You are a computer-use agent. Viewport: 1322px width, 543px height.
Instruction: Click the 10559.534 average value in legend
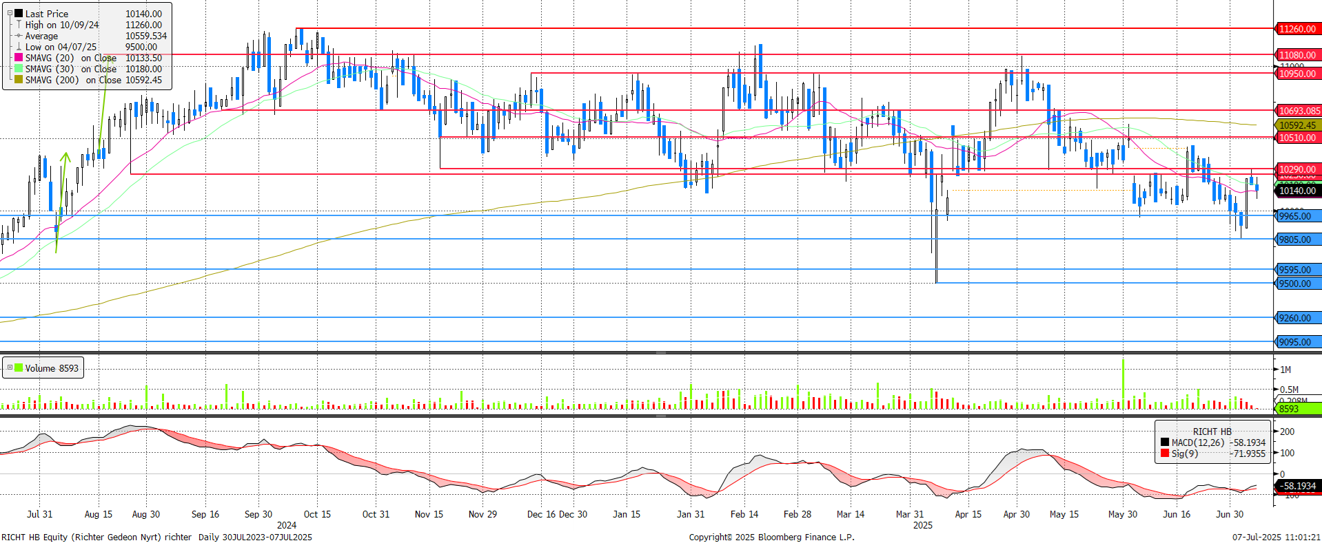pos(146,36)
